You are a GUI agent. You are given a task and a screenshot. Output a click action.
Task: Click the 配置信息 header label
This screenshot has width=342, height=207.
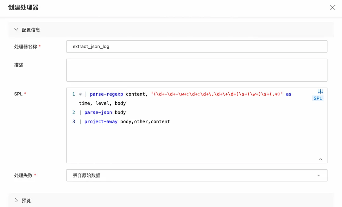click(x=31, y=30)
